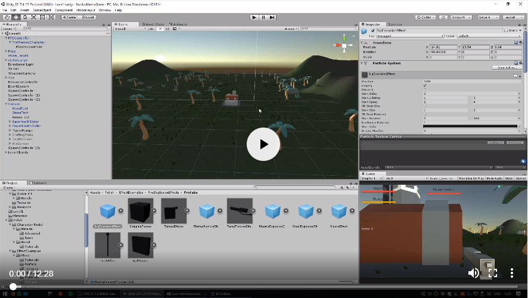Open the Collab dropdown
The height and width of the screenshot is (298, 528).
point(425,17)
